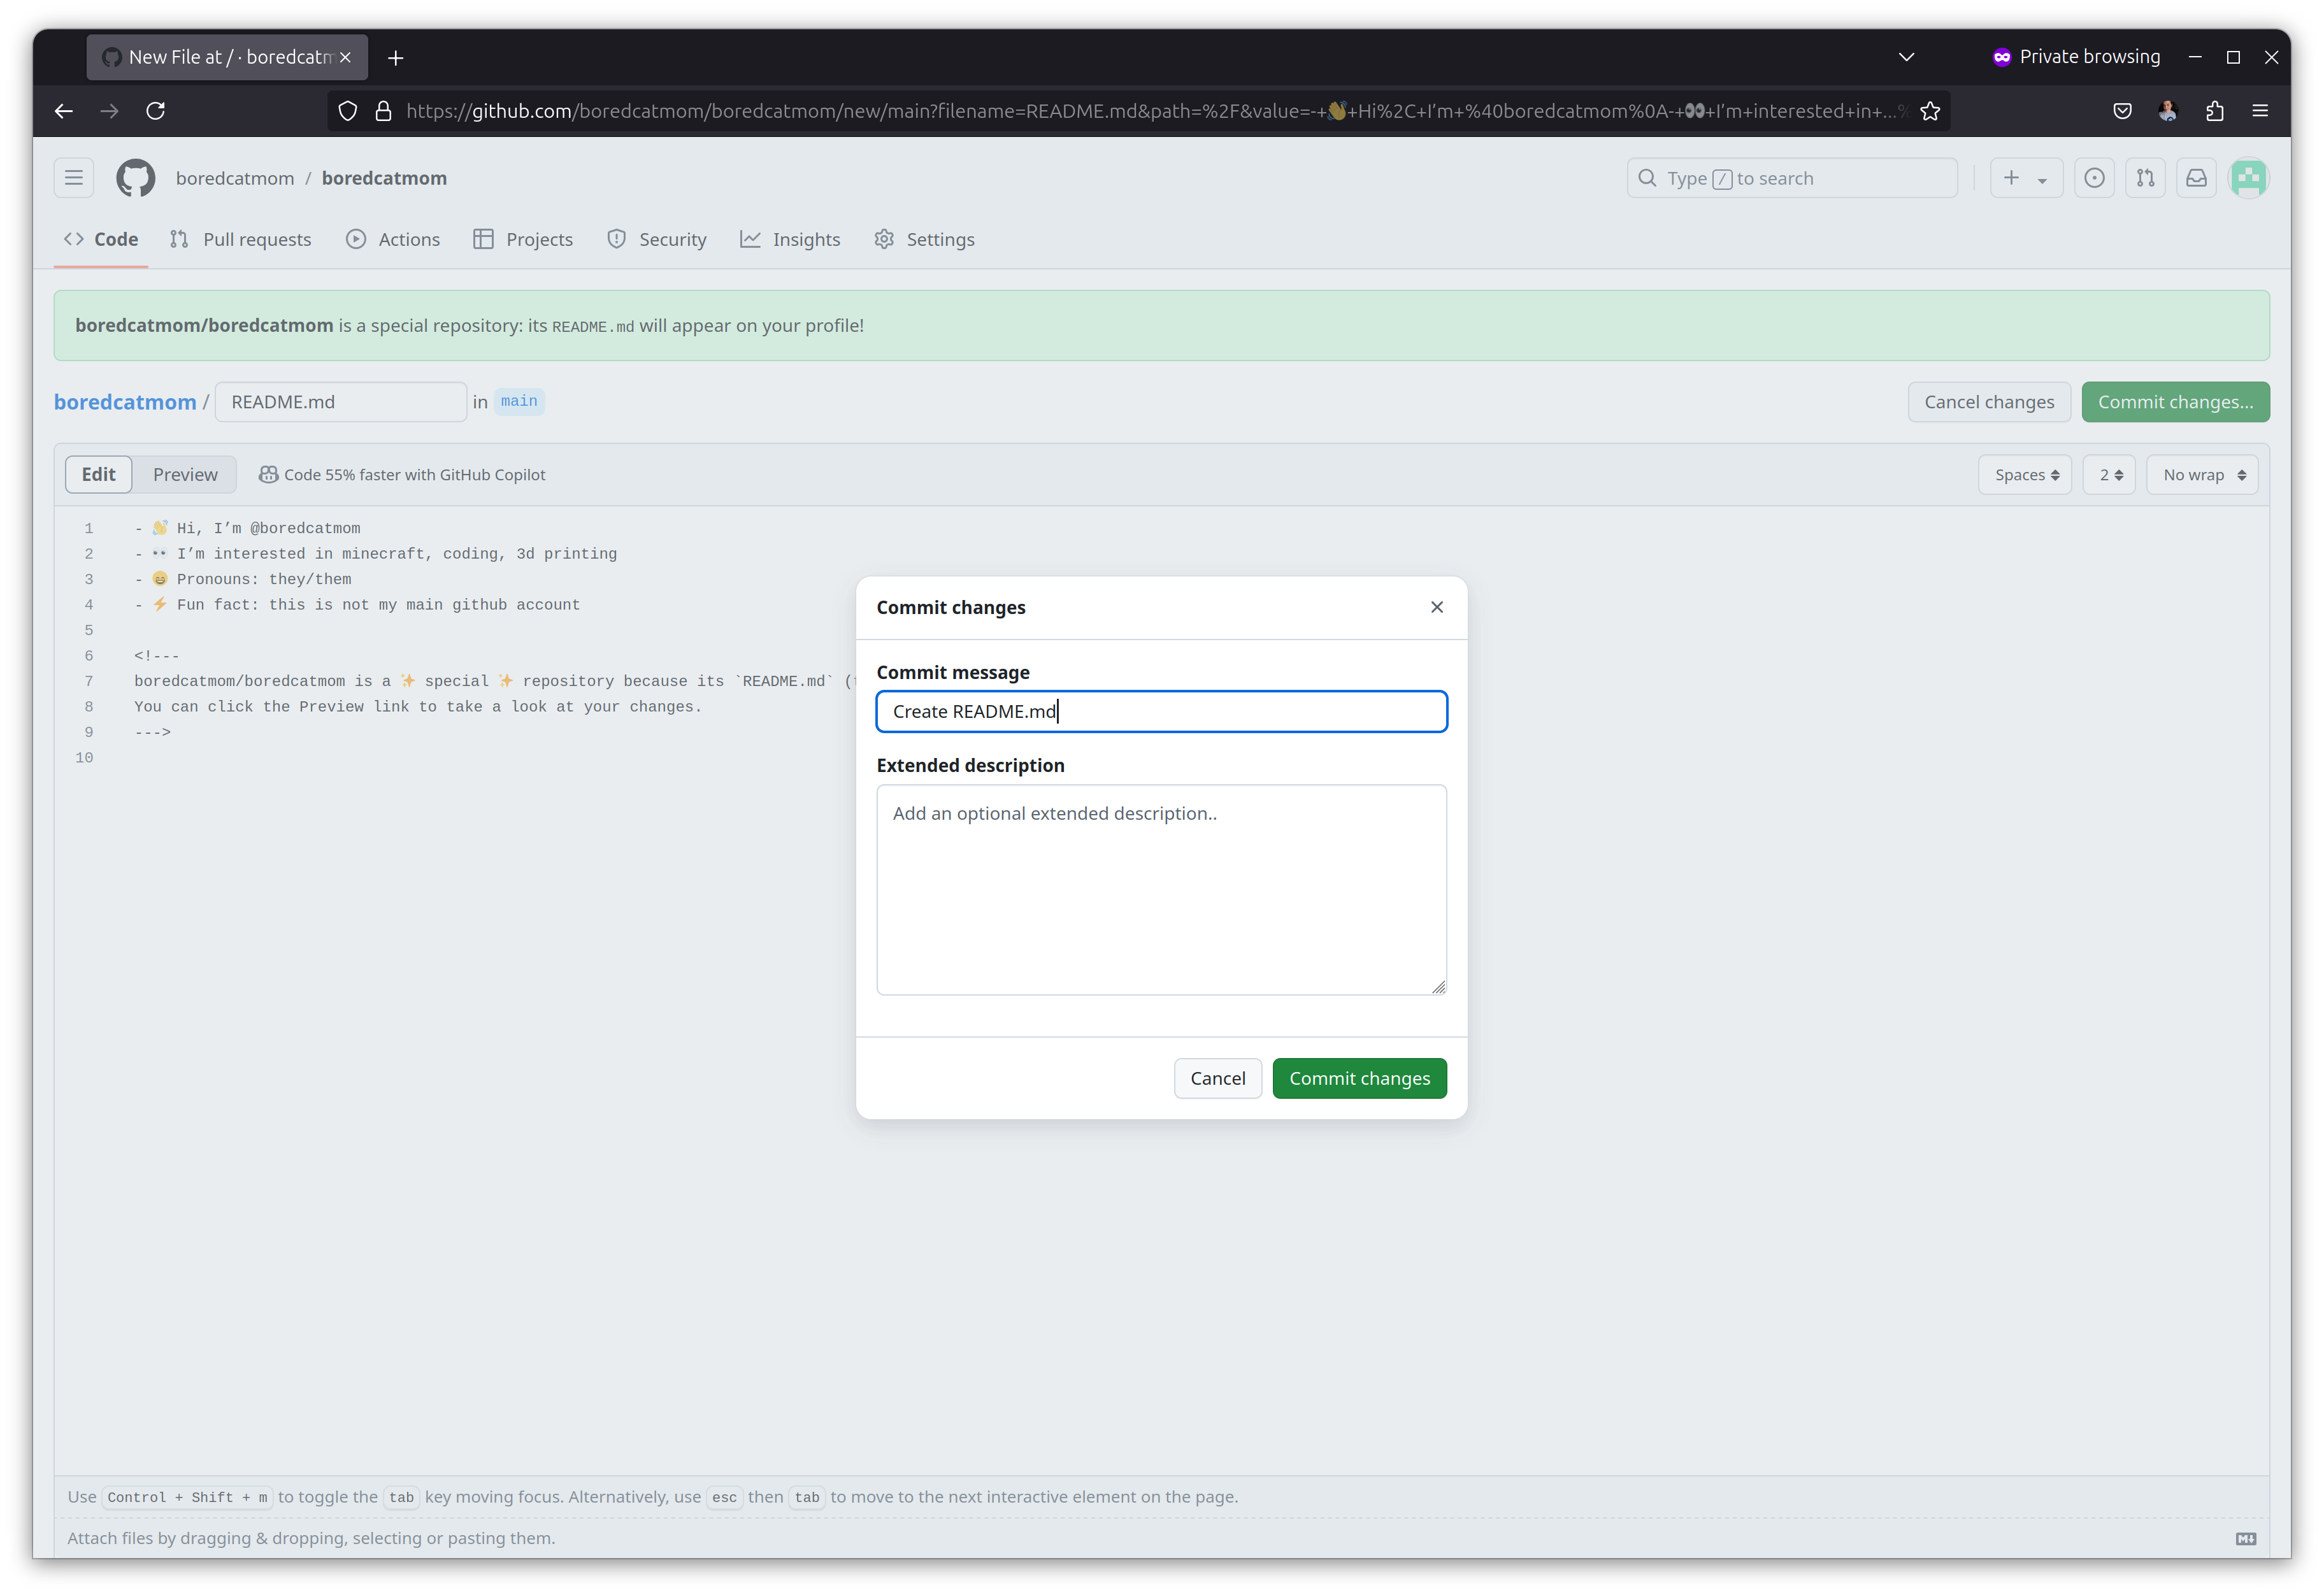
Task: Click the README.md filename field
Action: coord(341,402)
